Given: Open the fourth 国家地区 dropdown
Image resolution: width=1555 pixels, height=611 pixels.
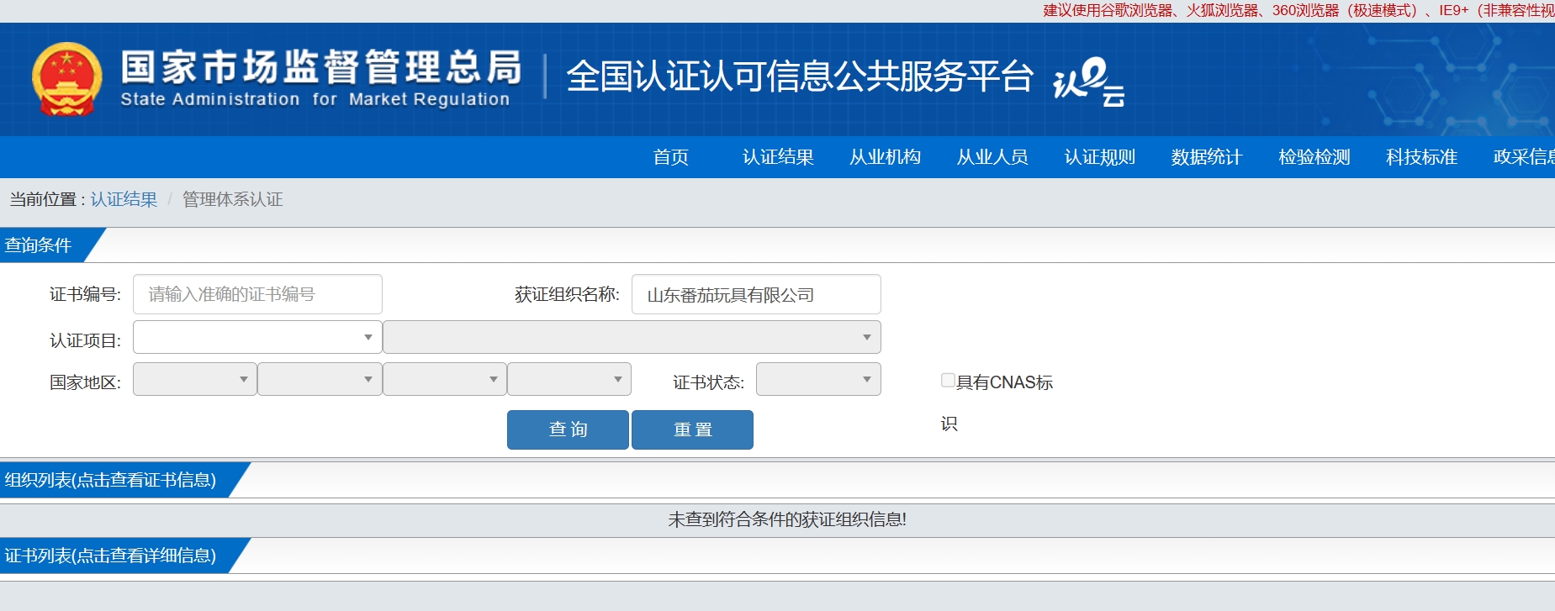Looking at the screenshot, I should click(x=569, y=379).
